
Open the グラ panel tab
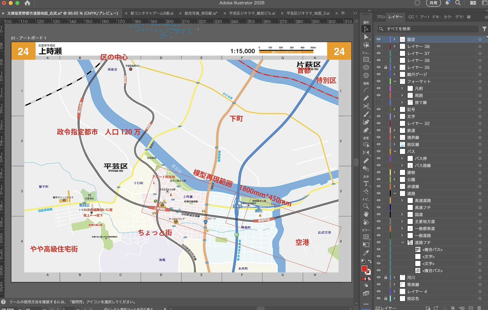[x=459, y=17]
